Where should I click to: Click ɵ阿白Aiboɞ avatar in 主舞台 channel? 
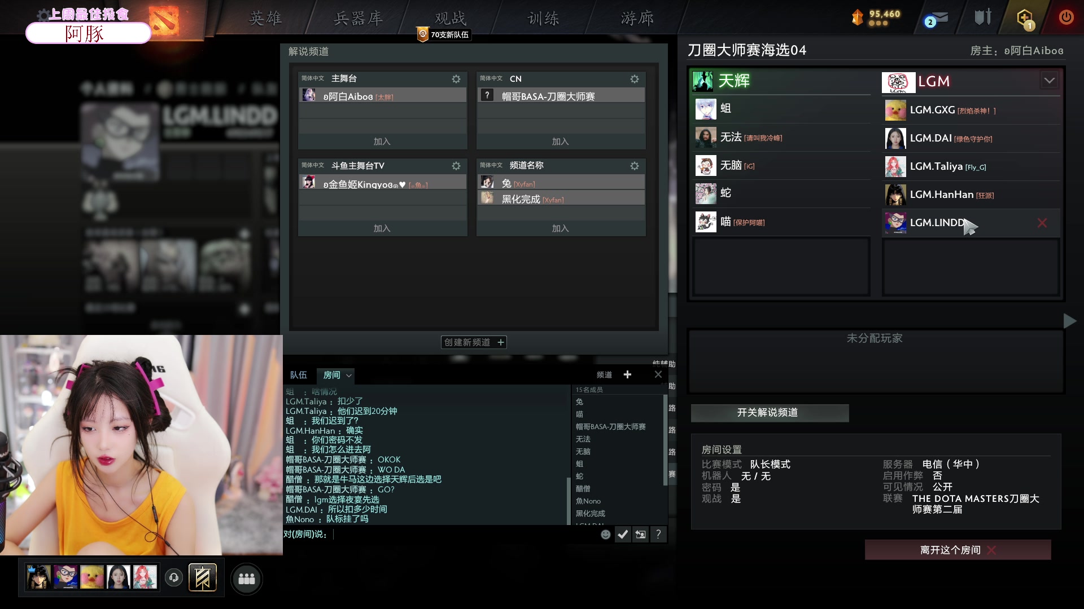pos(309,95)
